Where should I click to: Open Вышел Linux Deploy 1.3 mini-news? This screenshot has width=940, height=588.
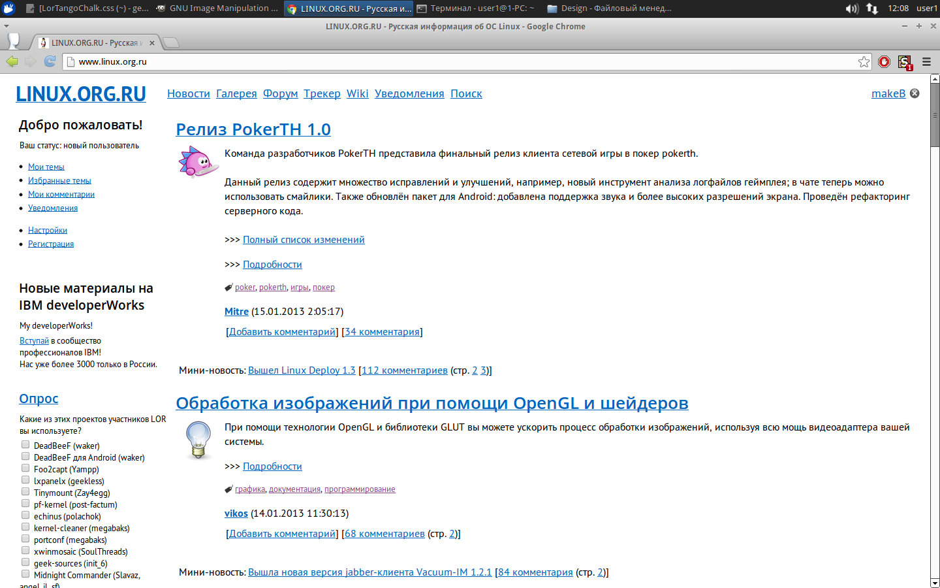click(302, 370)
